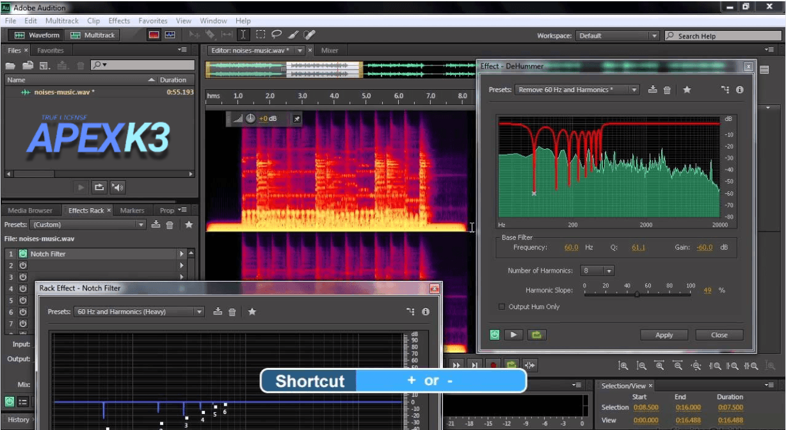The width and height of the screenshot is (786, 430).
Task: Favorite star in Notch Filter window
Action: (252, 312)
